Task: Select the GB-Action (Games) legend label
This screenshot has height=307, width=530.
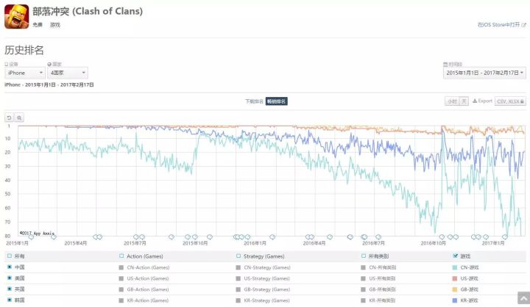Action: [x=148, y=289]
